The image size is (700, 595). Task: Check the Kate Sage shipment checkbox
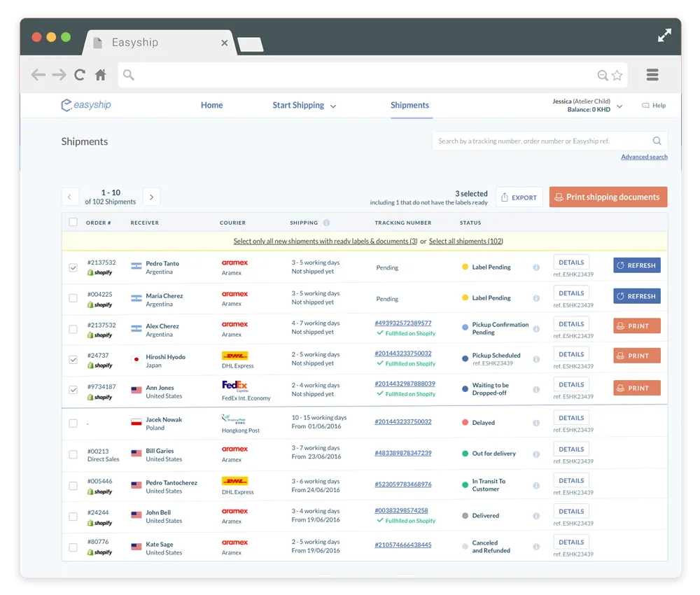73,547
